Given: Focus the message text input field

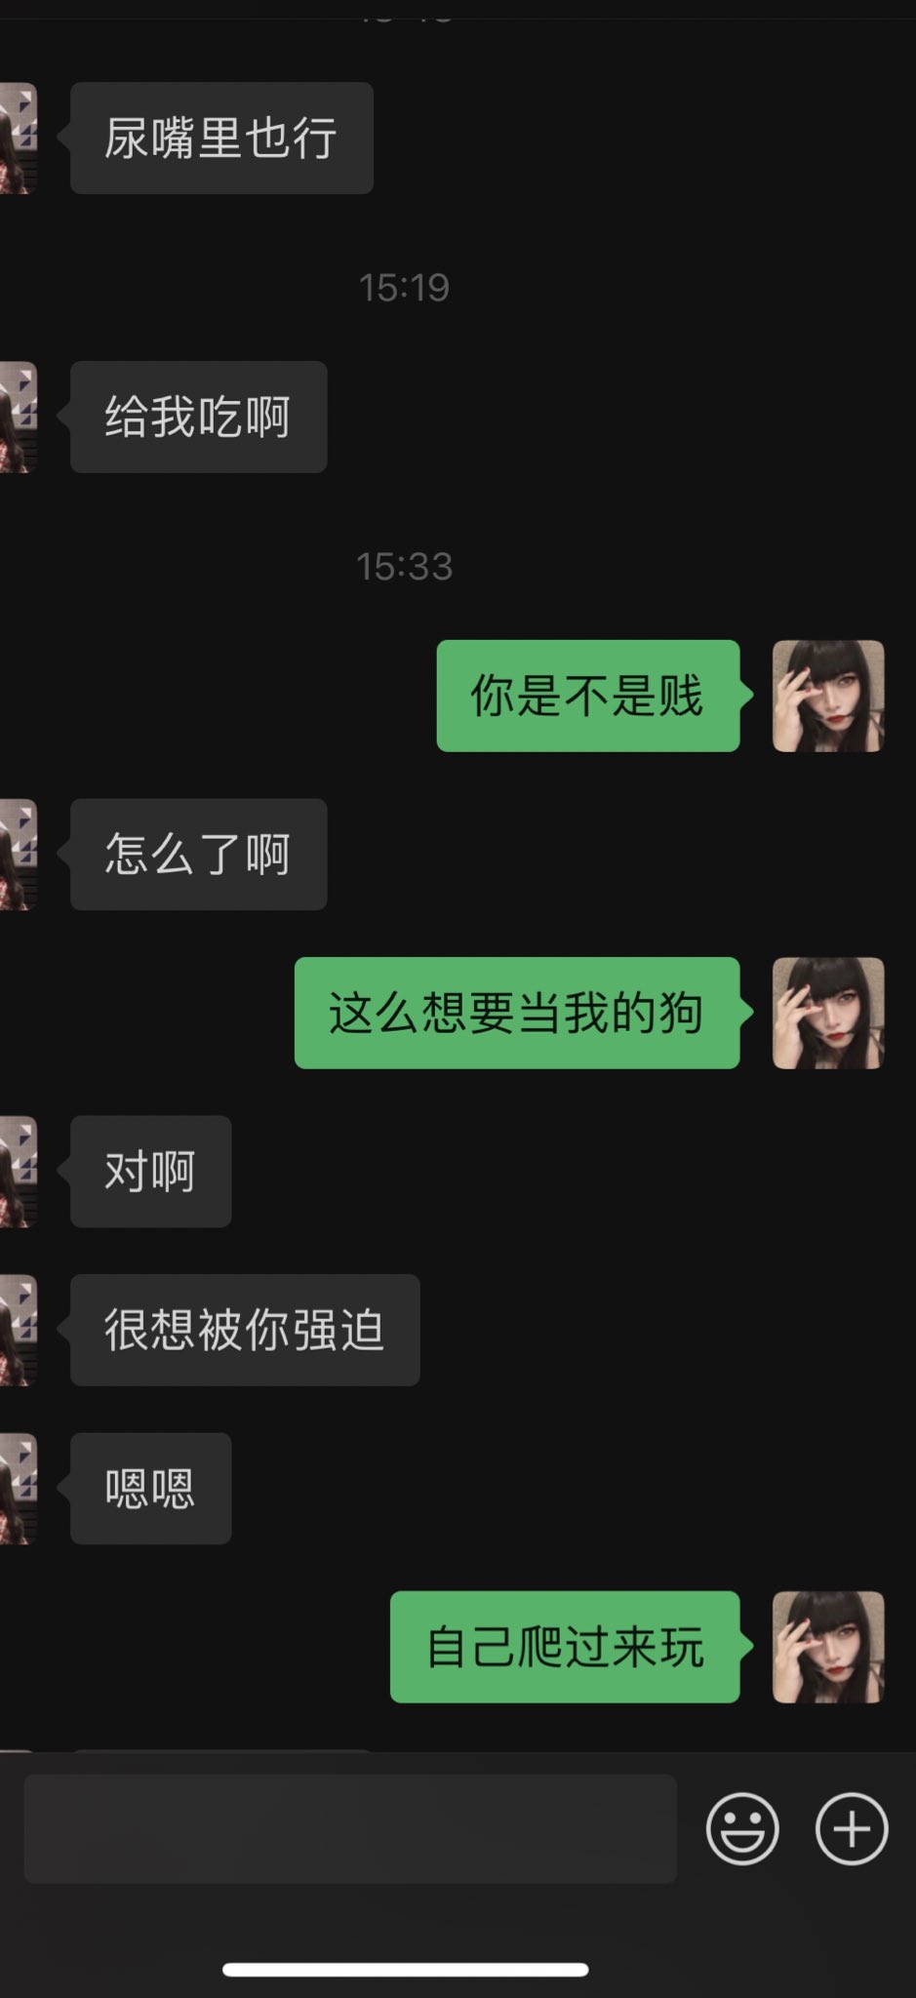Looking at the screenshot, I should 350,1828.
